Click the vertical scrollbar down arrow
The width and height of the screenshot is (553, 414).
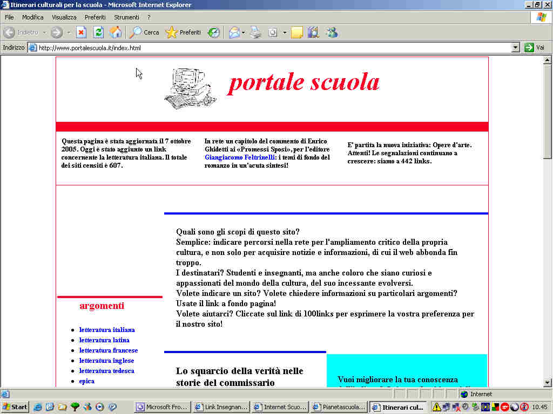(547, 383)
